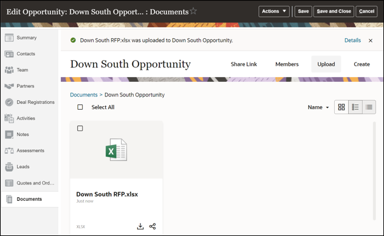Mark the page as favorite with star
The height and width of the screenshot is (236, 384).
(193, 11)
